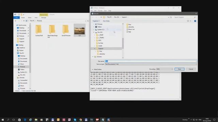Open the view options dropdown in Save As
218x122 pixels.
pyautogui.click(x=190, y=21)
